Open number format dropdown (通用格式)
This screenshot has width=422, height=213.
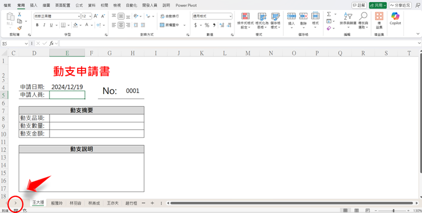(x=230, y=17)
